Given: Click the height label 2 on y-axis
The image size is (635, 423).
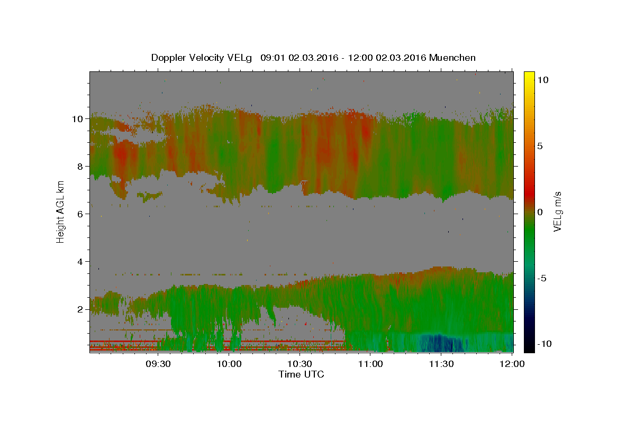Looking at the screenshot, I should coord(80,309).
